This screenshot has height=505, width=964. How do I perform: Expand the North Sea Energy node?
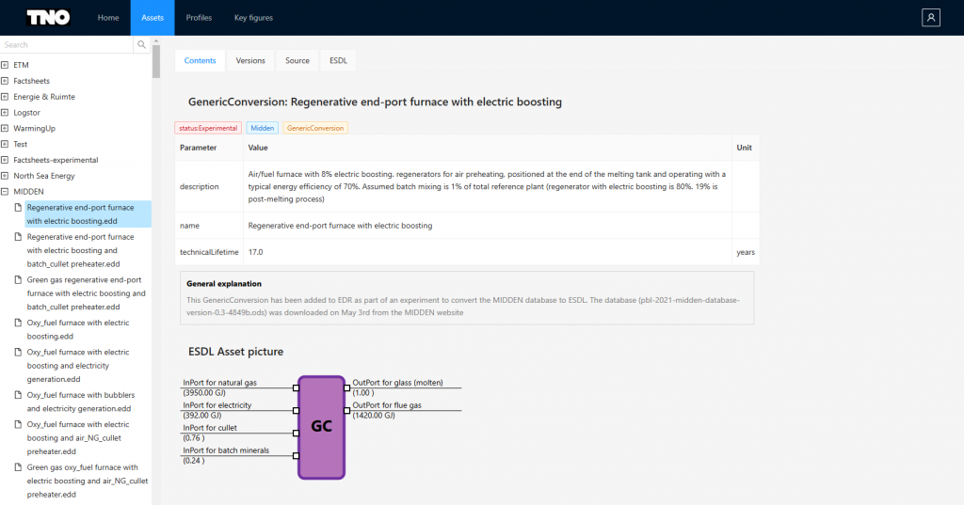coord(5,176)
